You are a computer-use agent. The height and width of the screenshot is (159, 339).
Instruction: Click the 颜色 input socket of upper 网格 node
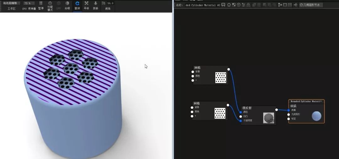(x=193, y=76)
